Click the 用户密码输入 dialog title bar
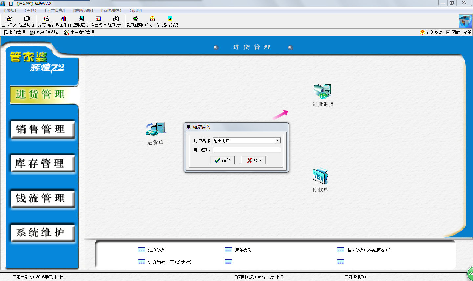This screenshot has height=281, width=473. pyautogui.click(x=236, y=127)
